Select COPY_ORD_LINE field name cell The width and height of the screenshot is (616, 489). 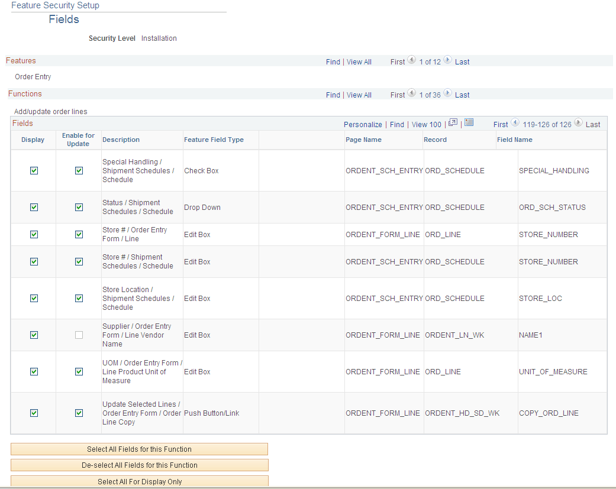coord(549,413)
